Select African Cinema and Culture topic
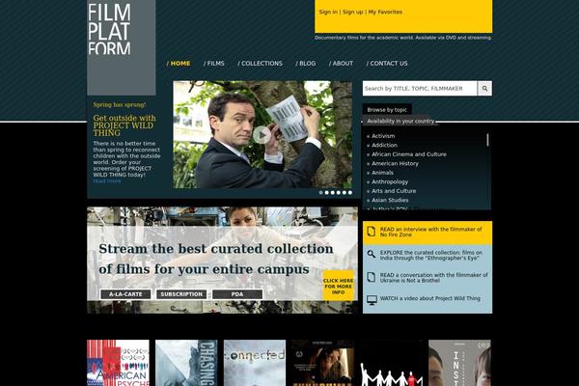The height and width of the screenshot is (386, 579). [409, 154]
